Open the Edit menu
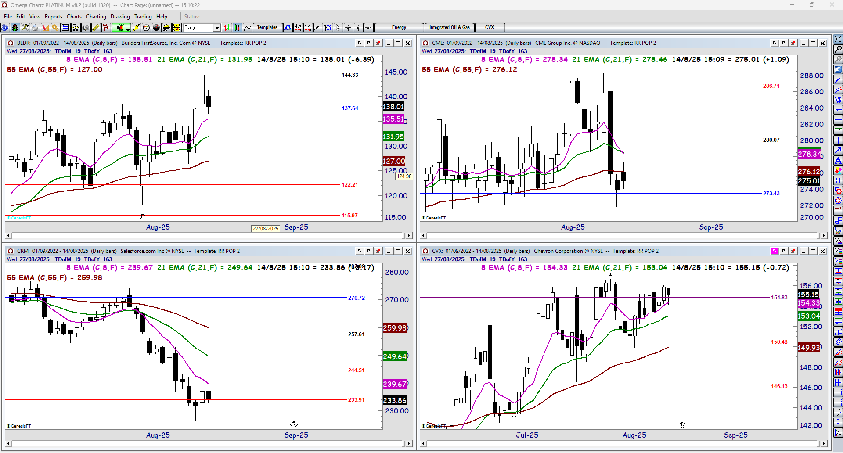 tap(21, 17)
